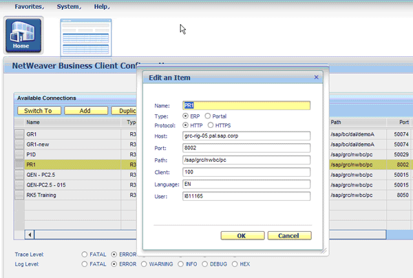Click the left arrow of horizontal scrollbar

pyautogui.click(x=30, y=235)
